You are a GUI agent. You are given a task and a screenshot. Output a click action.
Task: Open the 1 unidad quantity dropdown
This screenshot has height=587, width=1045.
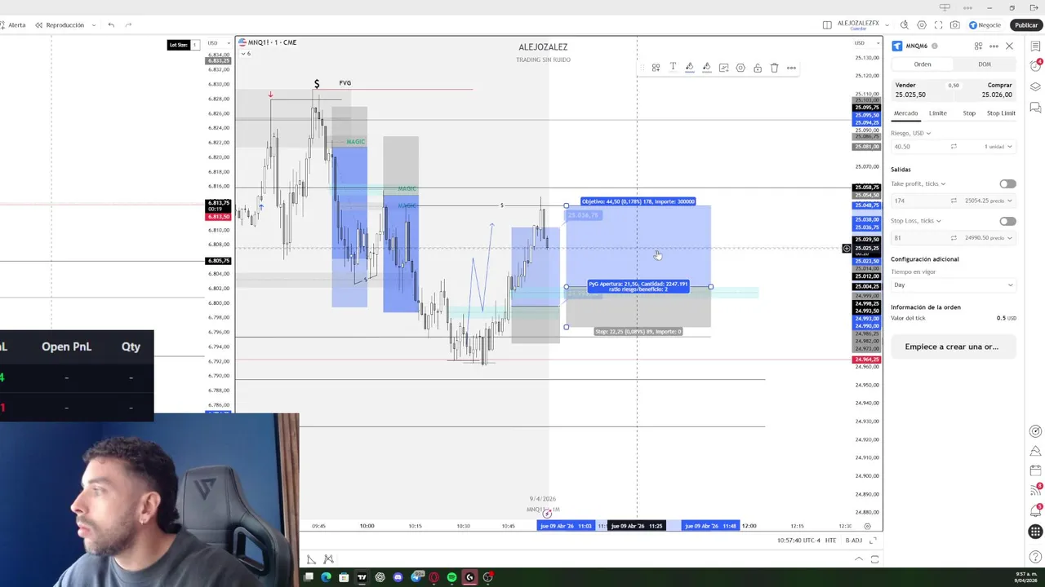click(998, 147)
